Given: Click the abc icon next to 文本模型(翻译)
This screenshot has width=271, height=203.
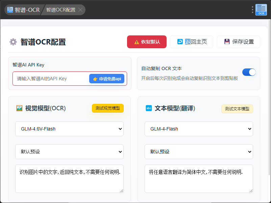Looking at the screenshot, I should pyautogui.click(x=149, y=108).
